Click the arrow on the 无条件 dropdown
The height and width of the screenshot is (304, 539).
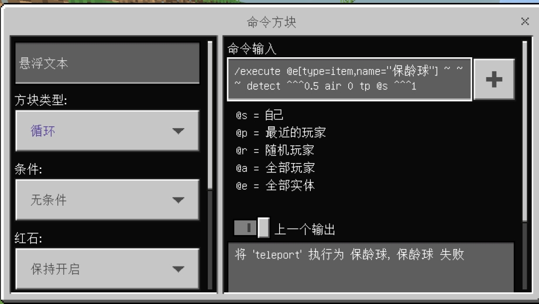pos(178,200)
